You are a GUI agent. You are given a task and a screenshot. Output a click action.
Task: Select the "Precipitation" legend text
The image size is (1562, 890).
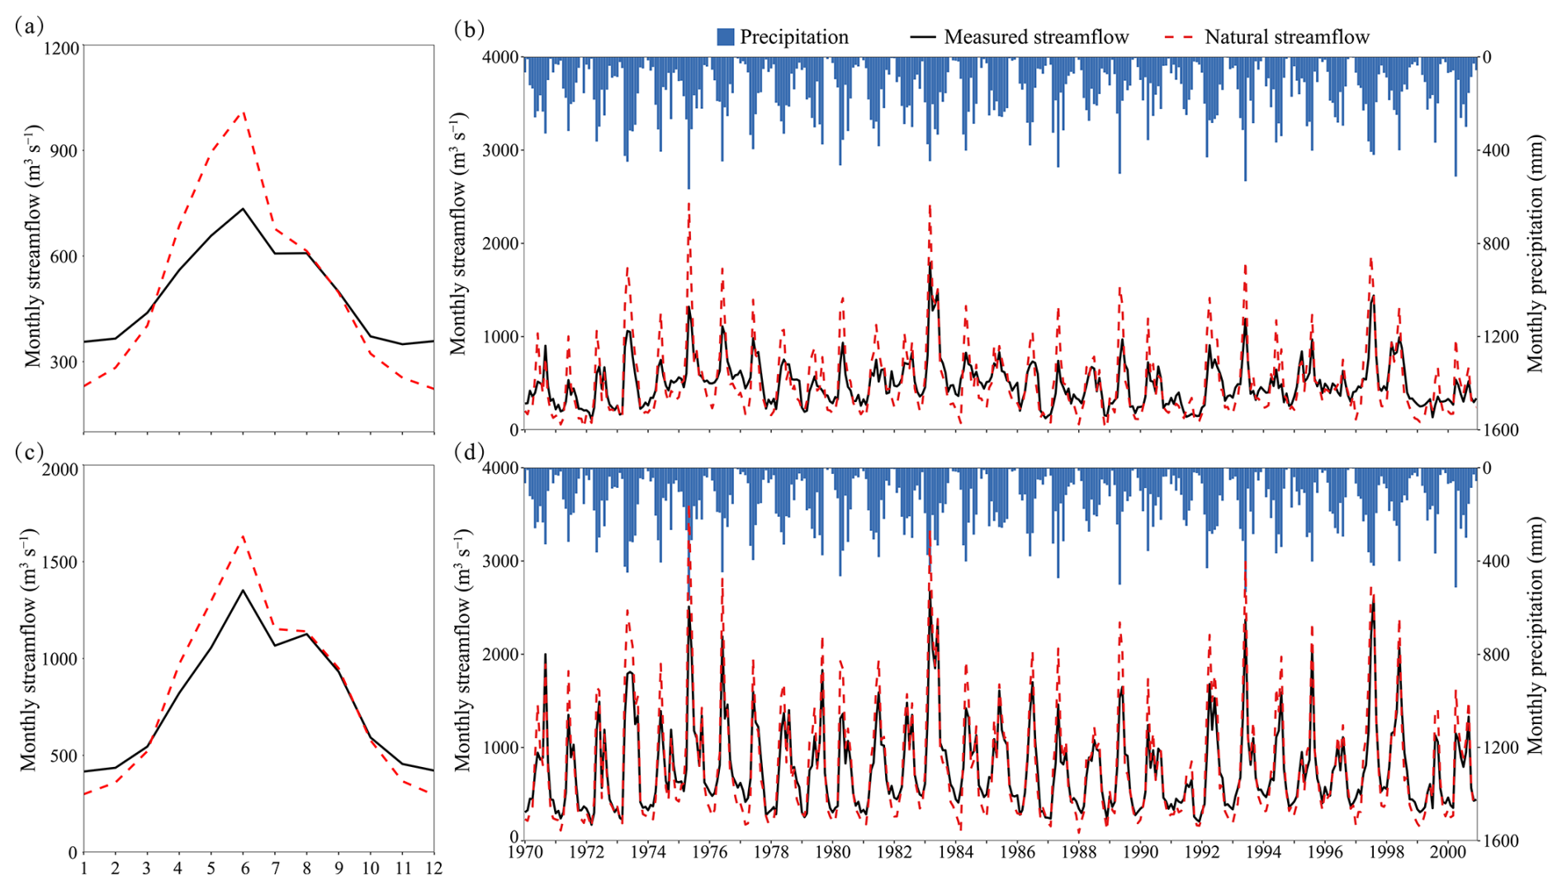(793, 37)
